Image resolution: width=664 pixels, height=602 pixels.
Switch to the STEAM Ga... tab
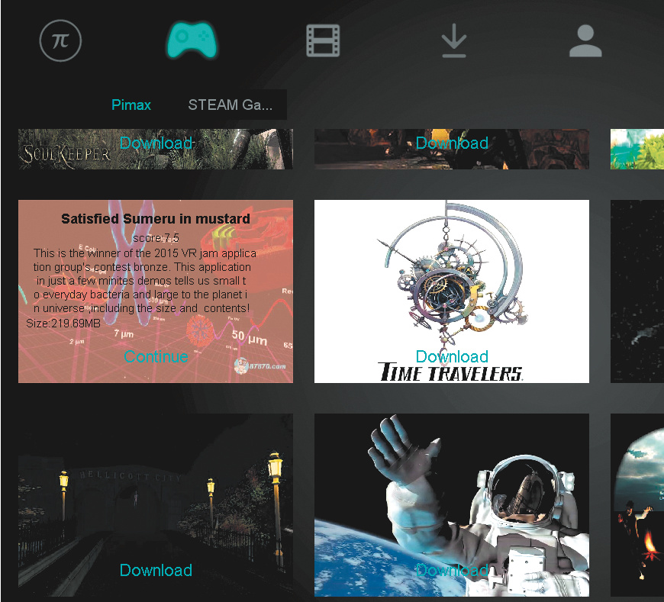point(230,105)
